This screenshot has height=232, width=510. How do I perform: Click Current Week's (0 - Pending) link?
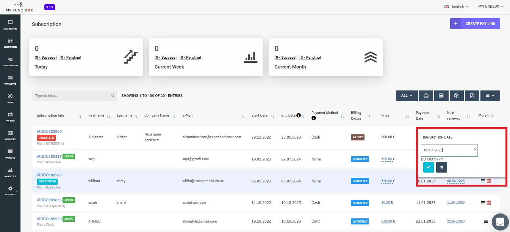coord(190,58)
